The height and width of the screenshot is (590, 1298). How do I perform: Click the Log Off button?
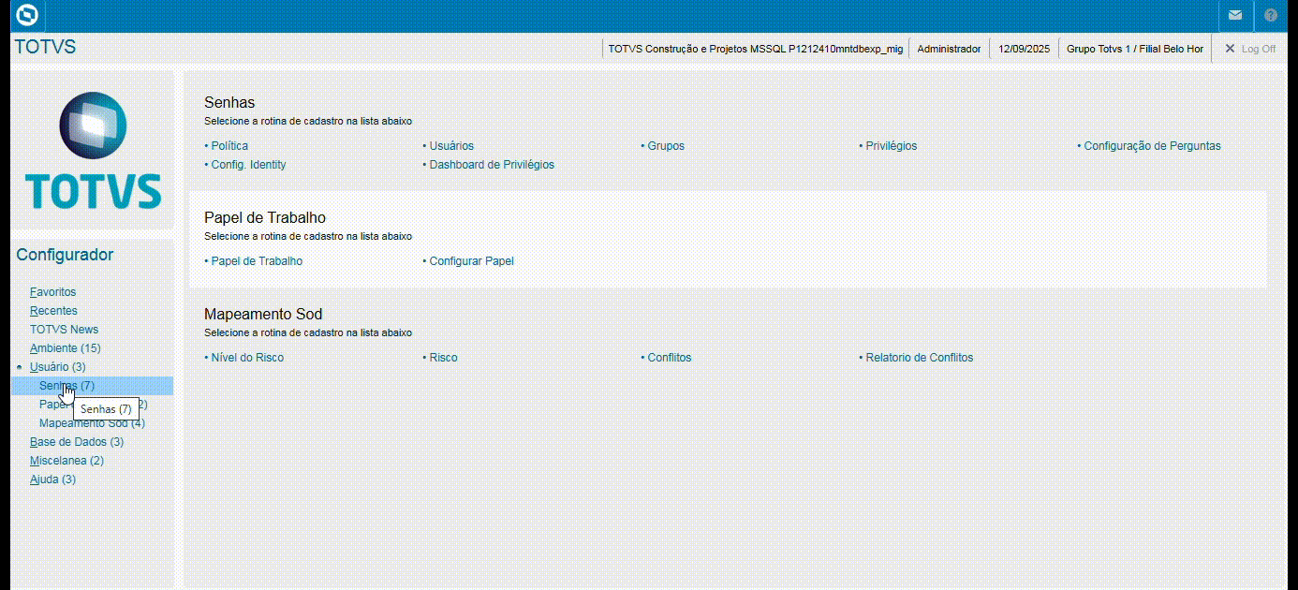(1250, 49)
